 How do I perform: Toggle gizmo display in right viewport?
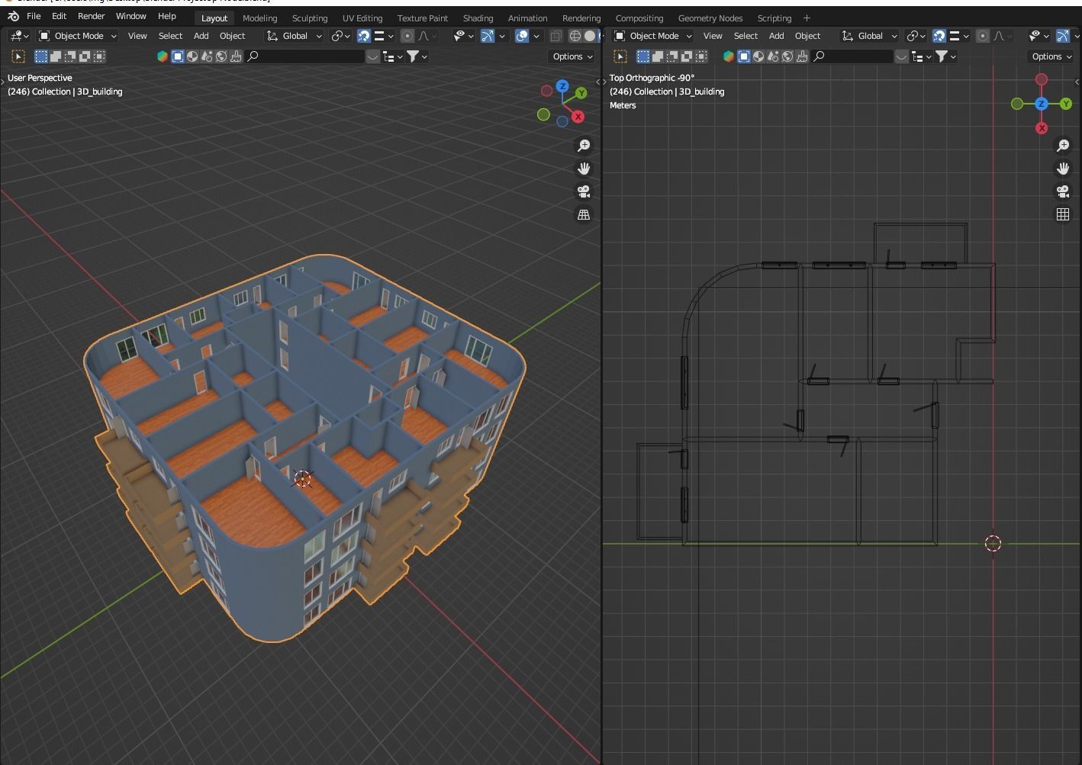pyautogui.click(x=1062, y=36)
